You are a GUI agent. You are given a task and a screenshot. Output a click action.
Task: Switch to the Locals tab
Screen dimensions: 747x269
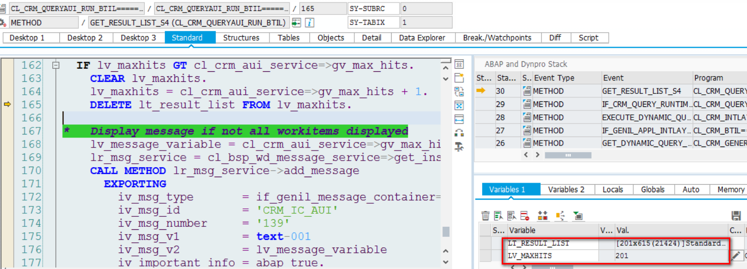613,189
